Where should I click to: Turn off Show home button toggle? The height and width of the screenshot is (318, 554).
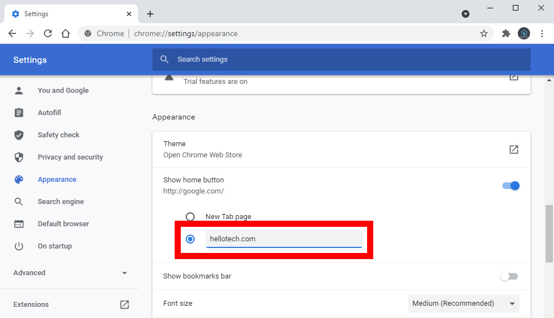pos(511,186)
